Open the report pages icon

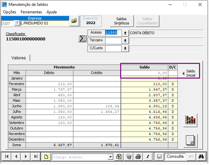point(191,141)
